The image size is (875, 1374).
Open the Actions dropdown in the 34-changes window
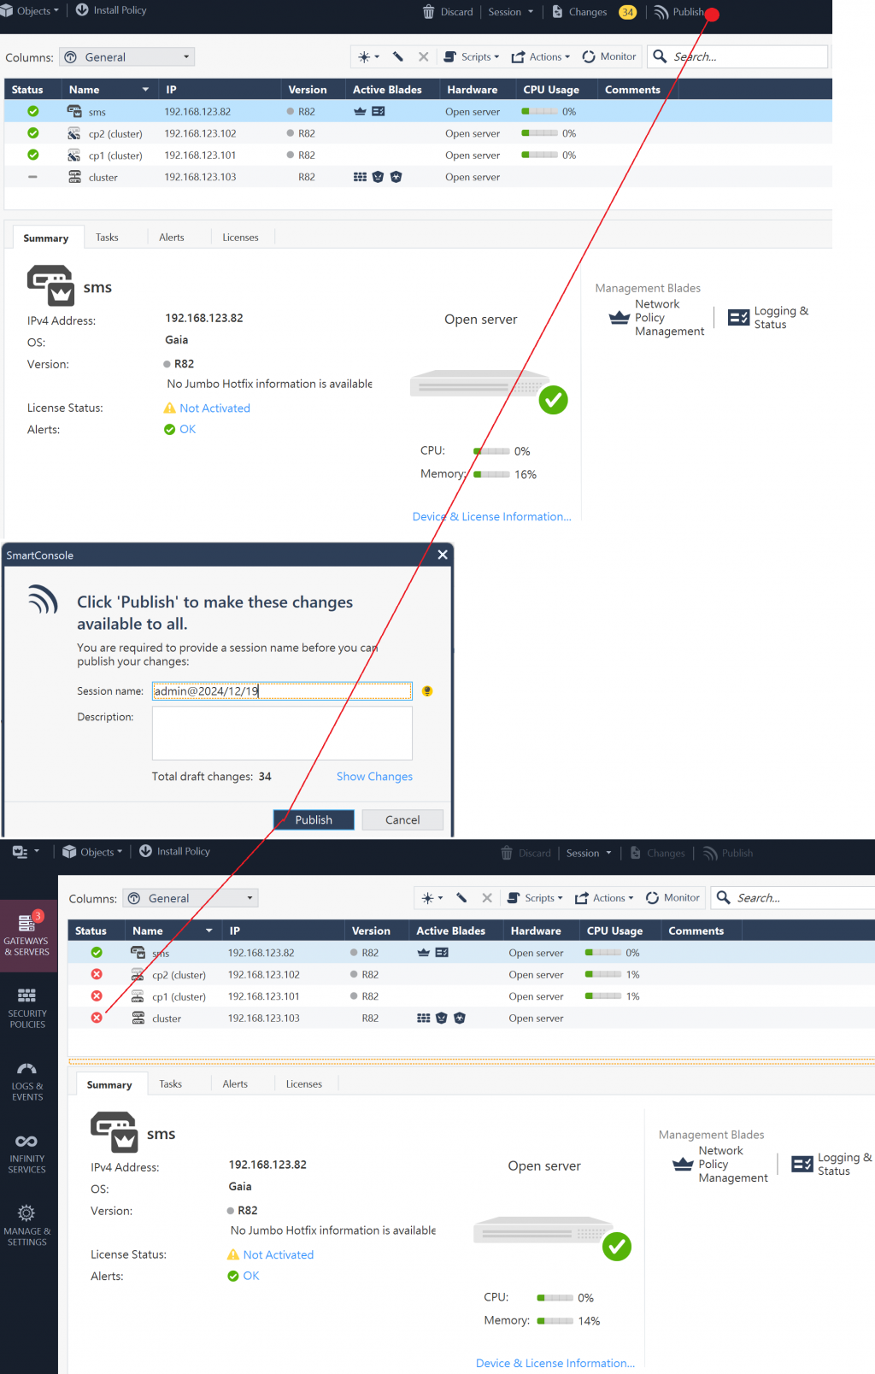pos(541,57)
